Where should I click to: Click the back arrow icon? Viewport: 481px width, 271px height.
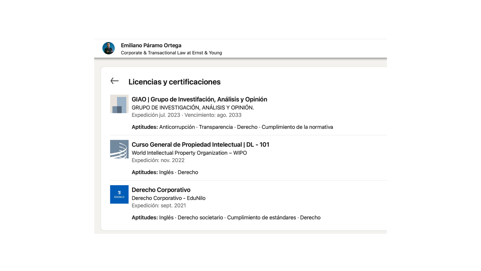[x=114, y=81]
